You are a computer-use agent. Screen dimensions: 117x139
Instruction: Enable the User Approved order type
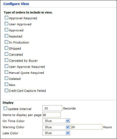pos(6,24)
